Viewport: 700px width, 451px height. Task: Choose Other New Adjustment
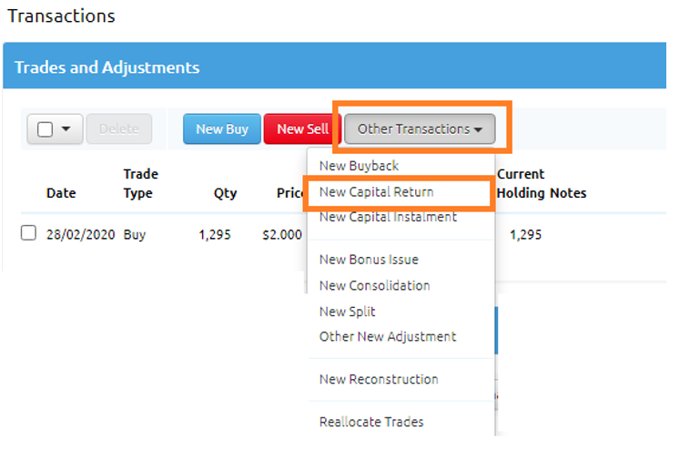tap(388, 336)
